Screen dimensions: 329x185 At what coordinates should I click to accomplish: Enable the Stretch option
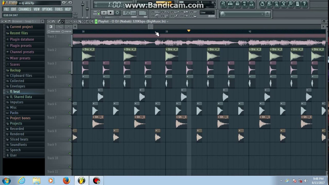[x=67, y=31]
